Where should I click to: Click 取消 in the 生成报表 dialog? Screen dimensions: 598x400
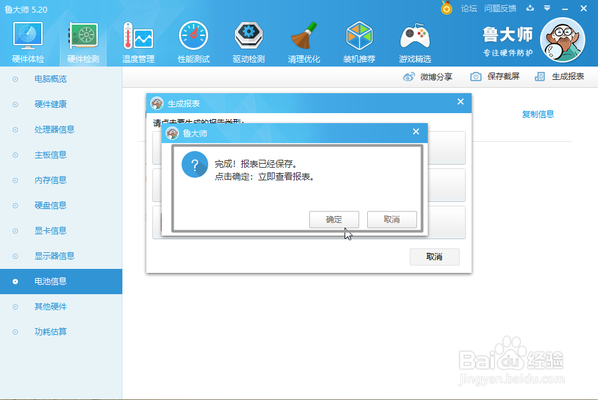pos(434,257)
